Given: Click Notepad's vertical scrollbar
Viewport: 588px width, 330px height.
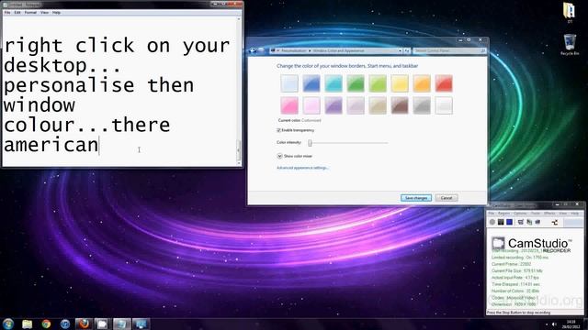Looking at the screenshot, I should pos(239,90).
